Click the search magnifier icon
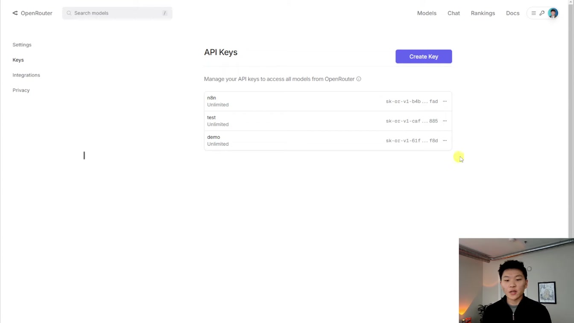 [69, 13]
